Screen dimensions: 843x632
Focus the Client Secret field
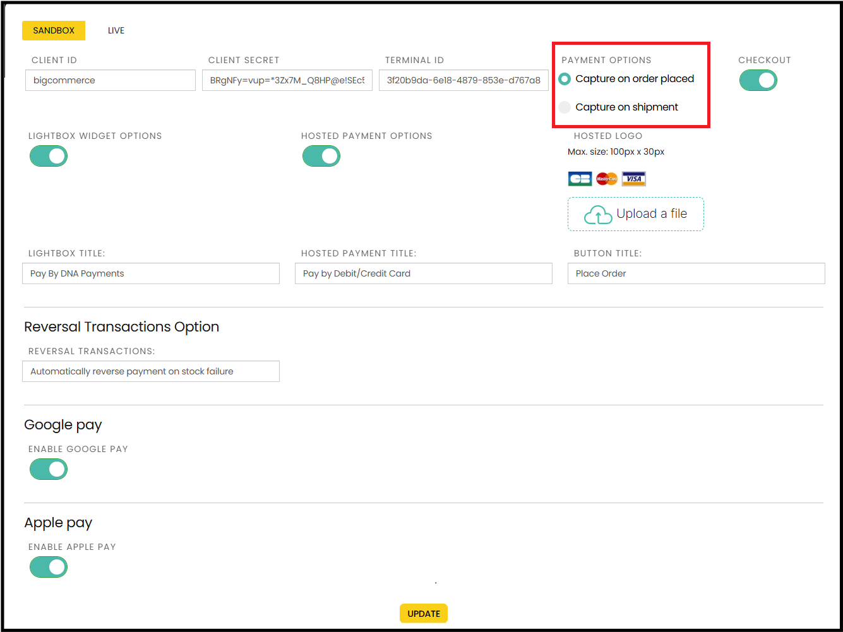click(x=287, y=80)
